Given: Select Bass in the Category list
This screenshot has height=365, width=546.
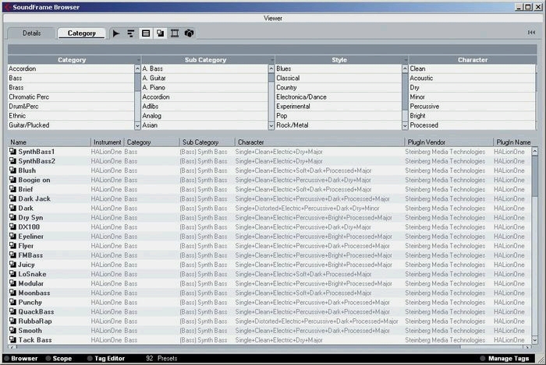Looking at the screenshot, I should point(71,78).
